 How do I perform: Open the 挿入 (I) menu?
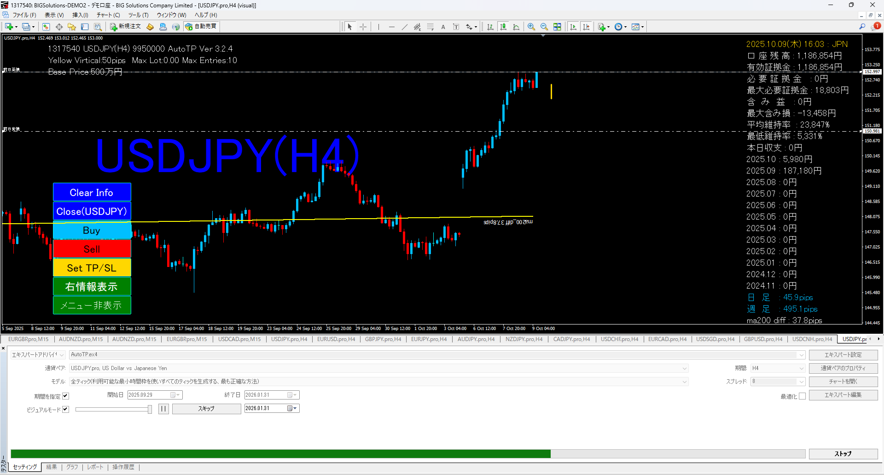(x=80, y=15)
